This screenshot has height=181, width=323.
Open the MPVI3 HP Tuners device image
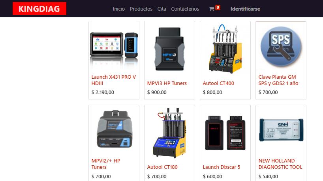tap(169, 49)
